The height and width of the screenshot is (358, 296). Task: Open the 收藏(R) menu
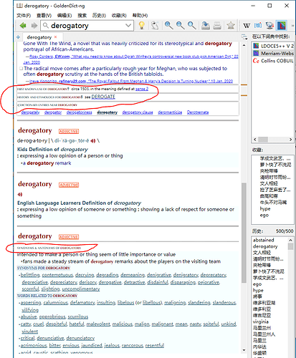(119, 15)
